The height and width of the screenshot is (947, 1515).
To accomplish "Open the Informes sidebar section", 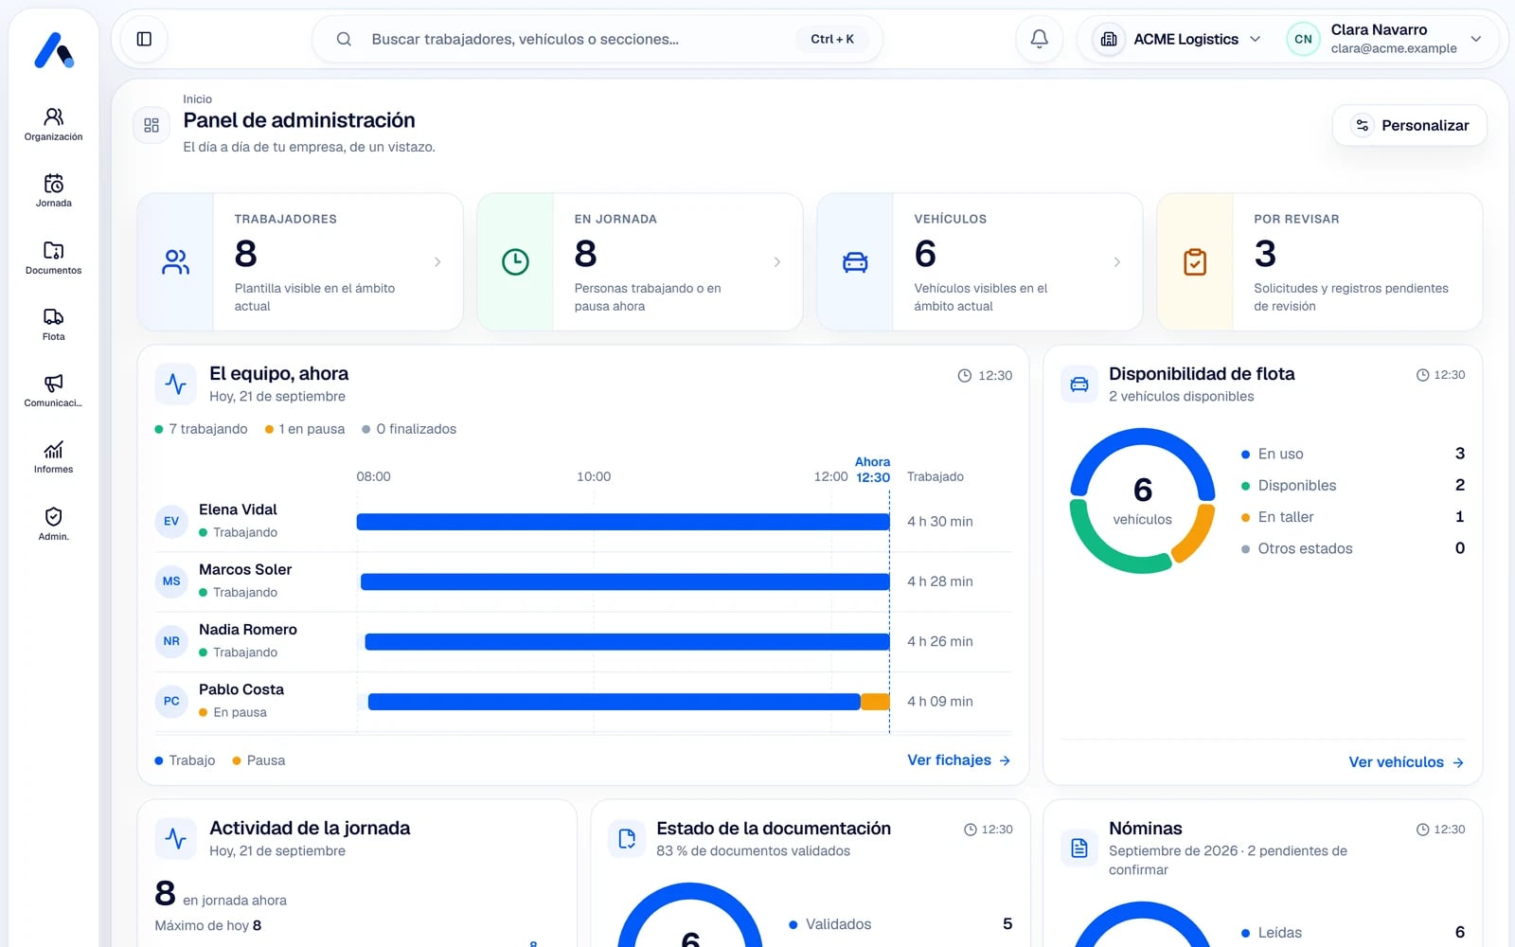I will 54,456.
